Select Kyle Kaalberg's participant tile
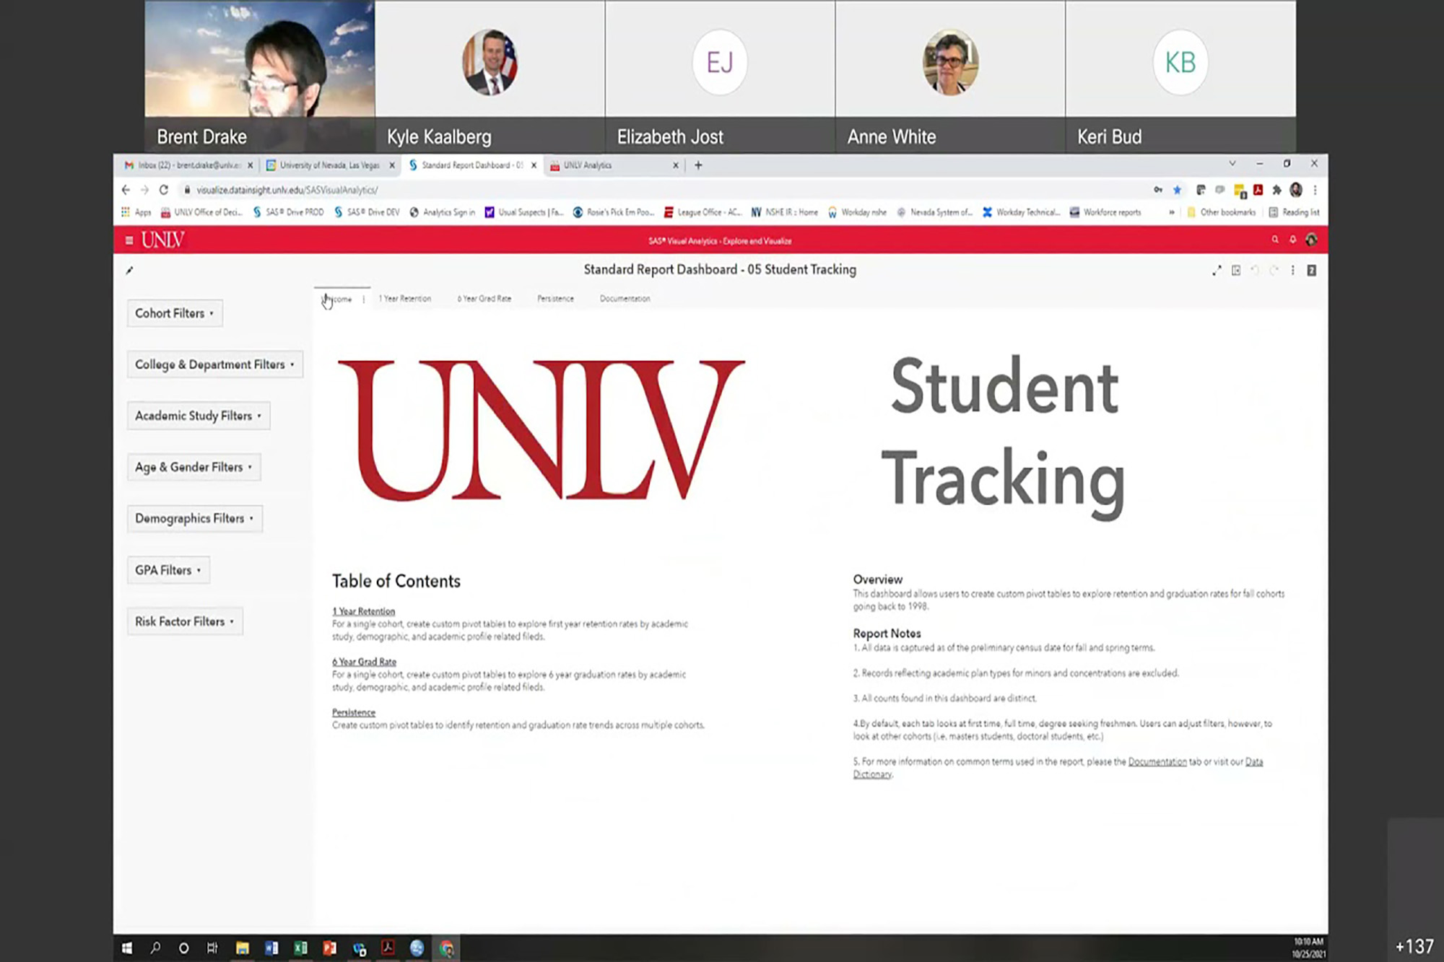 click(490, 76)
